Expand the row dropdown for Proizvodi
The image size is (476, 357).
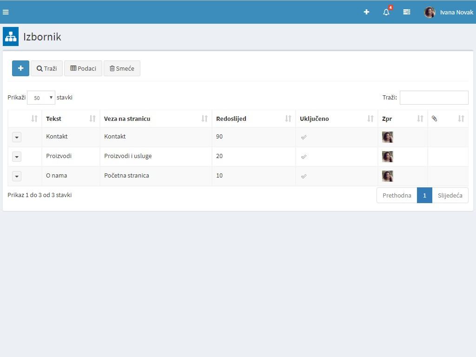pos(17,157)
